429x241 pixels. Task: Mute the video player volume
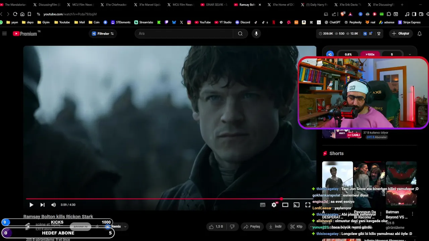(x=53, y=205)
